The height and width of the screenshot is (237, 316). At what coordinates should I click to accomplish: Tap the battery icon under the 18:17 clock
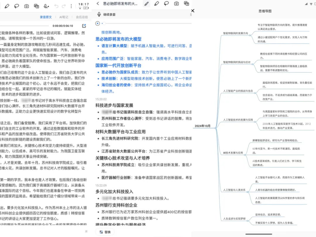pos(86,8)
